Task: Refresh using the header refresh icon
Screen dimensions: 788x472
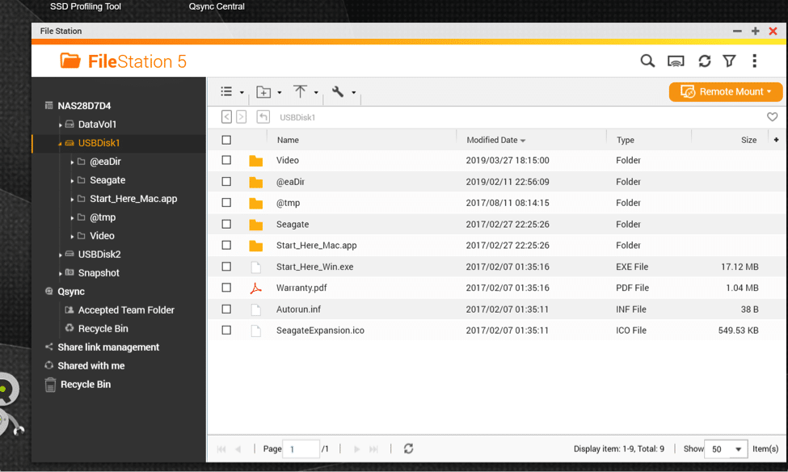Action: point(704,61)
